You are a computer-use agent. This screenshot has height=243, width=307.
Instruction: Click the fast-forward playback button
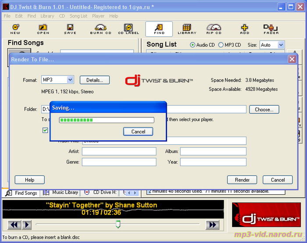[212, 225]
